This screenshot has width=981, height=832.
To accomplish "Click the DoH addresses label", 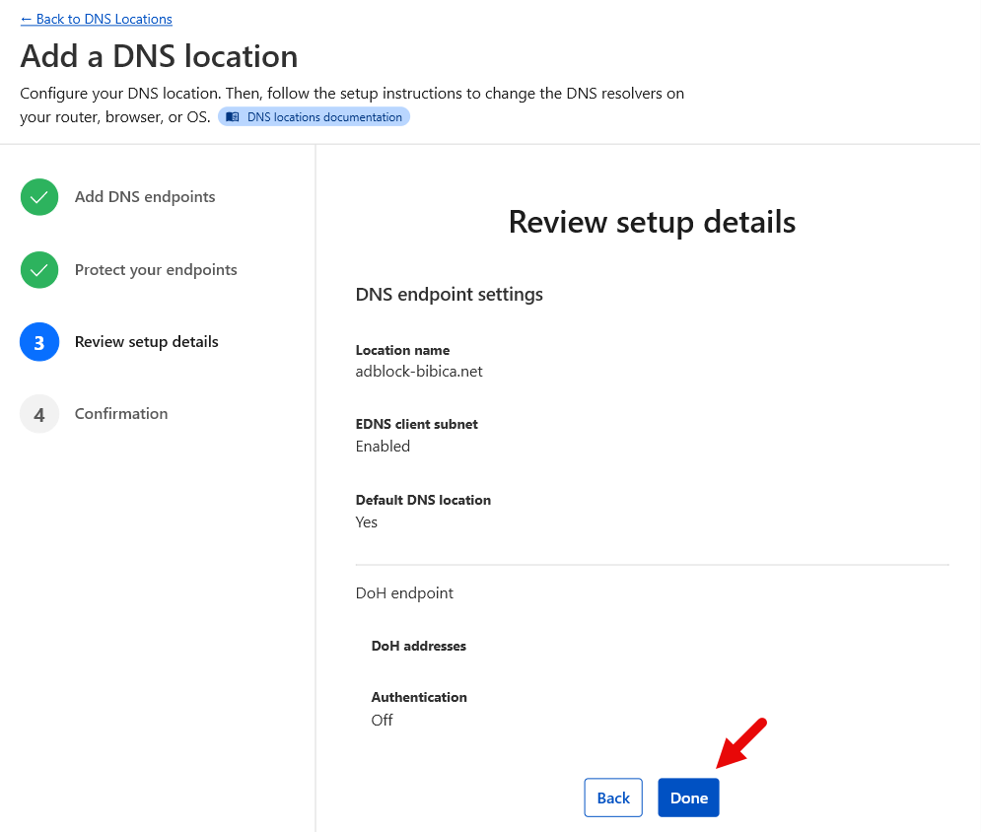I will pyautogui.click(x=419, y=647).
